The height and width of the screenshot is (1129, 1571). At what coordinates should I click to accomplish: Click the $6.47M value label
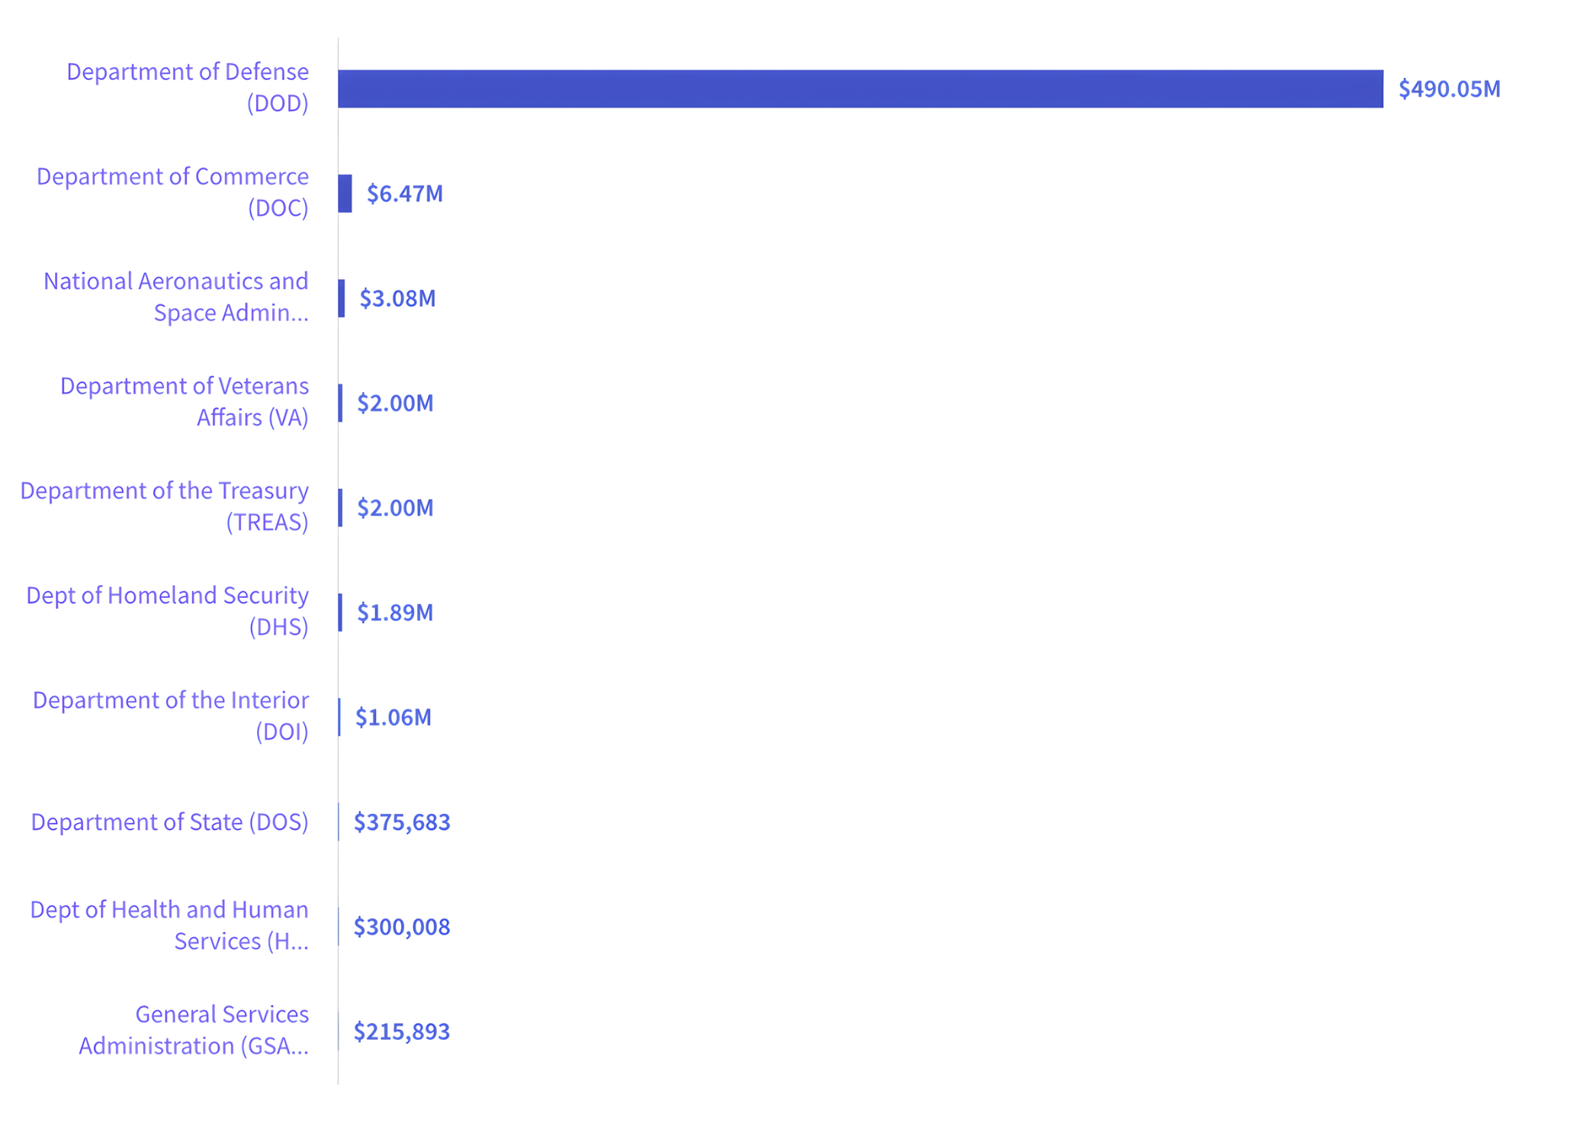(x=405, y=194)
